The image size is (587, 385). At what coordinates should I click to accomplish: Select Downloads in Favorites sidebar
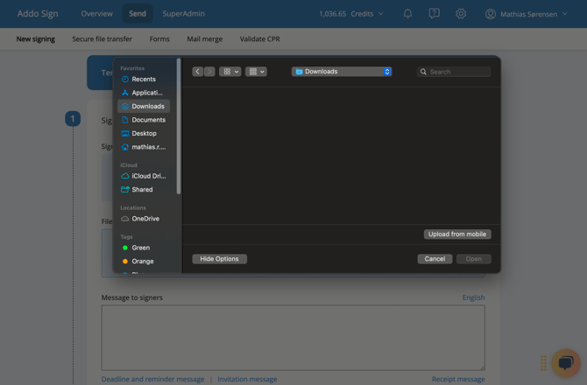144,106
